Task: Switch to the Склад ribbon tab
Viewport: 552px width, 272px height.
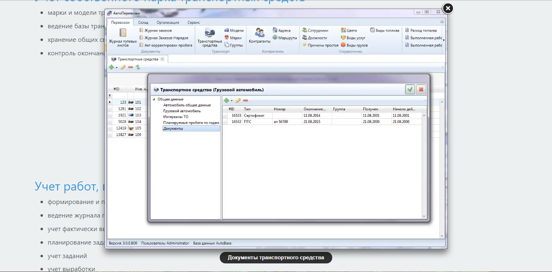Action: [143, 23]
